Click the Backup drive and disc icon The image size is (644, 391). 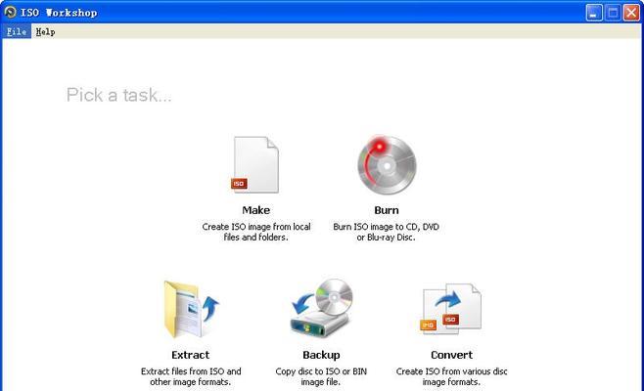pos(322,308)
